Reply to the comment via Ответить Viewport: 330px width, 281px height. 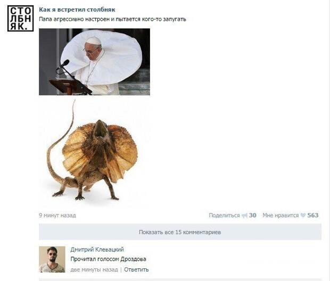(136, 270)
